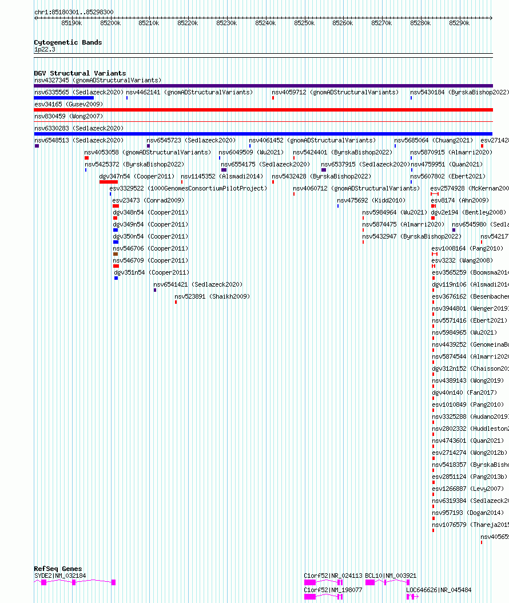Open the LOC646626|NR_045484 gene label
Image resolution: width=509 pixels, height=603 pixels.
tap(439, 590)
